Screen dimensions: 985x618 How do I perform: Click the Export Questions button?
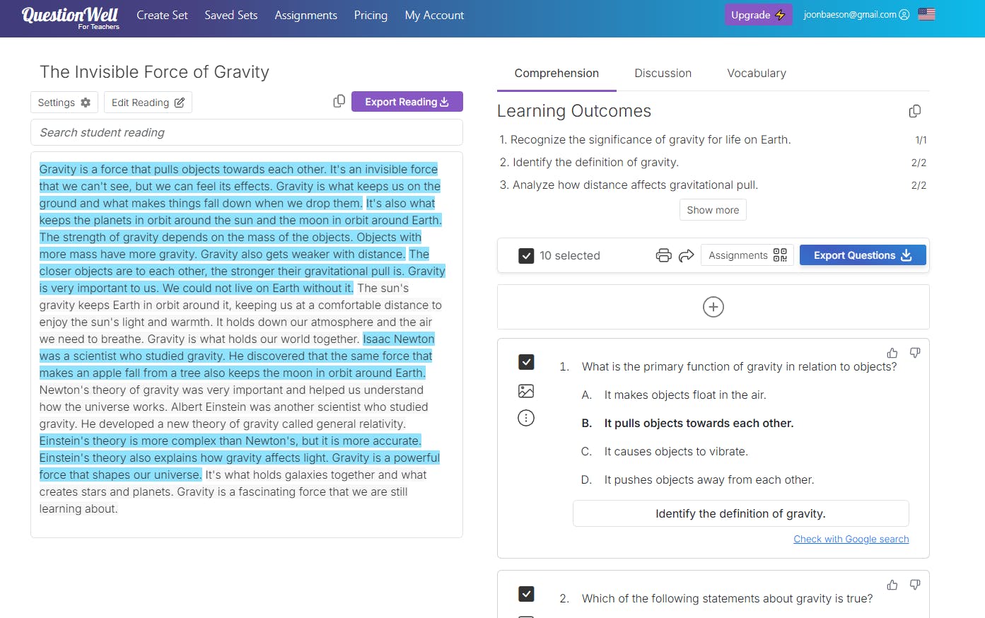click(862, 255)
